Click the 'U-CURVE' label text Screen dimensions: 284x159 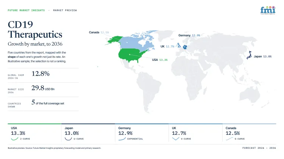(79, 139)
